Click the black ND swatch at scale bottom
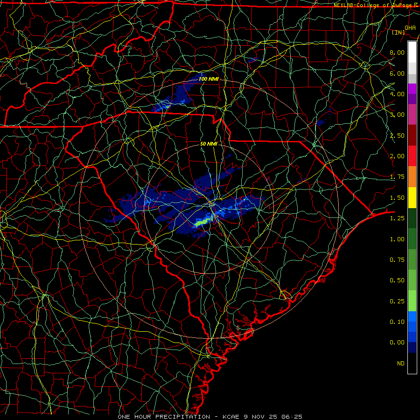Image resolution: width=420 pixels, height=420 pixels. tap(412, 363)
